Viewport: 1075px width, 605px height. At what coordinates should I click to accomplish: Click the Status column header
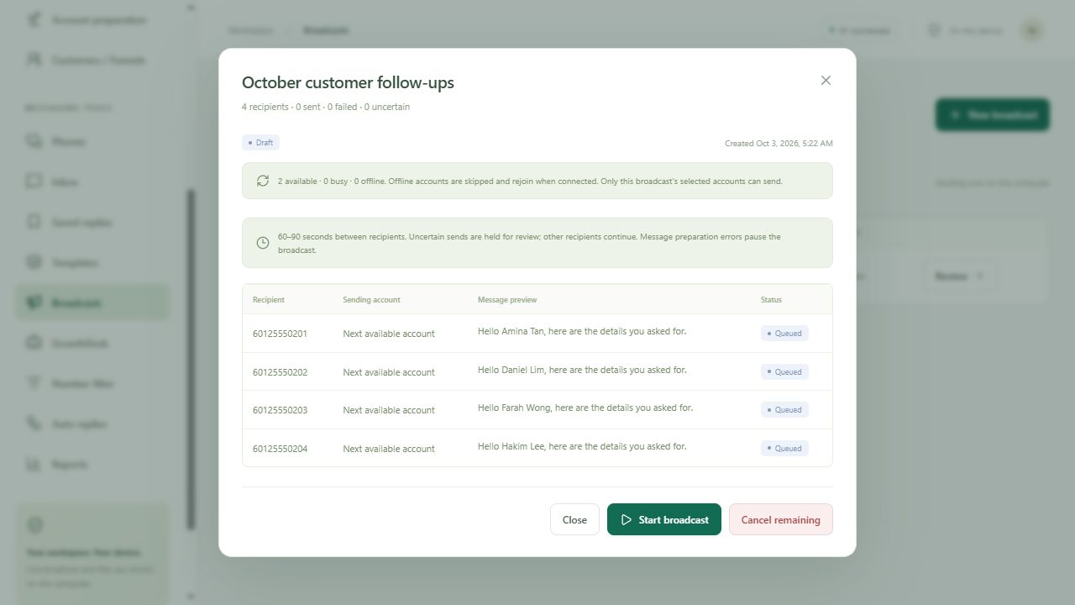click(x=771, y=300)
